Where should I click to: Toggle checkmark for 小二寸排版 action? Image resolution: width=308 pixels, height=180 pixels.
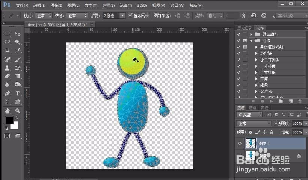(x=239, y=60)
